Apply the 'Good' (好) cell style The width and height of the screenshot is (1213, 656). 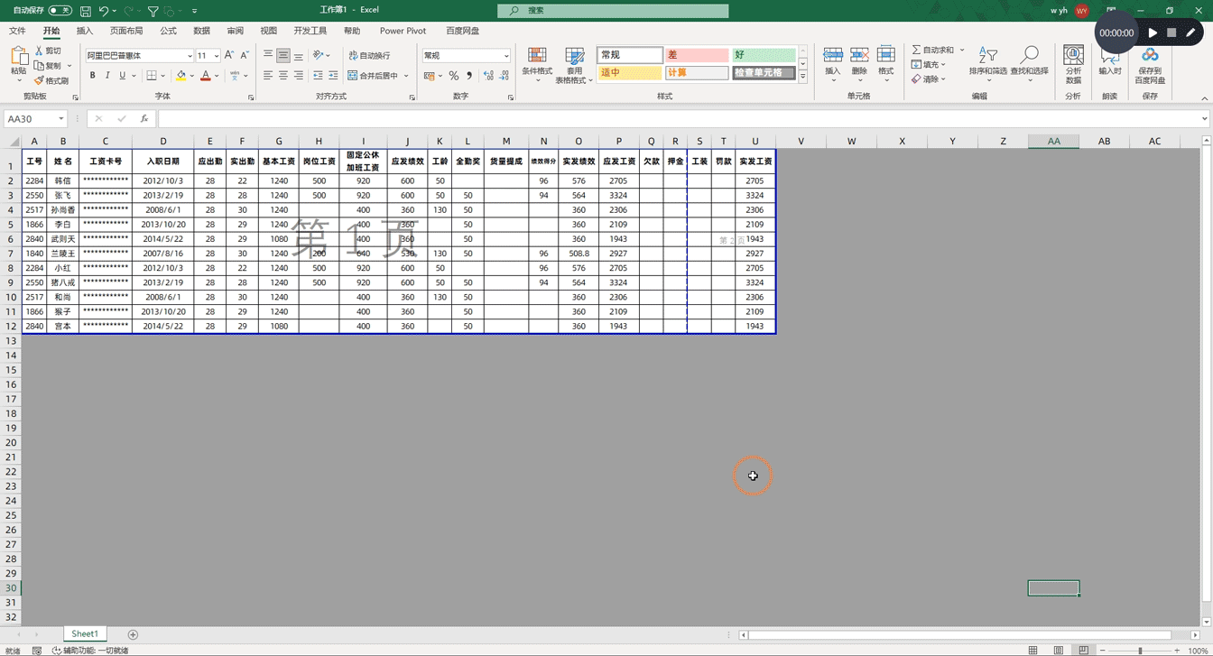[764, 55]
